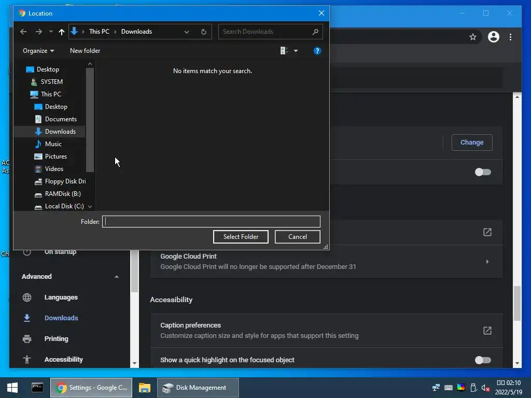Open Caption preferences external link
531x398 pixels.
(x=487, y=331)
